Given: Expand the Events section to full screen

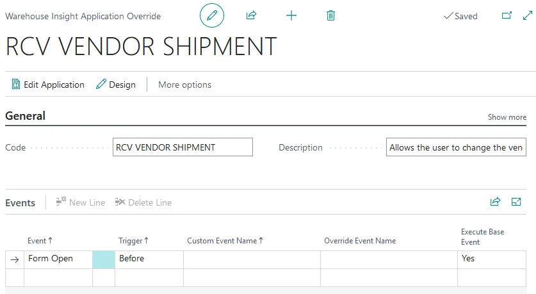Looking at the screenshot, I should click(516, 202).
